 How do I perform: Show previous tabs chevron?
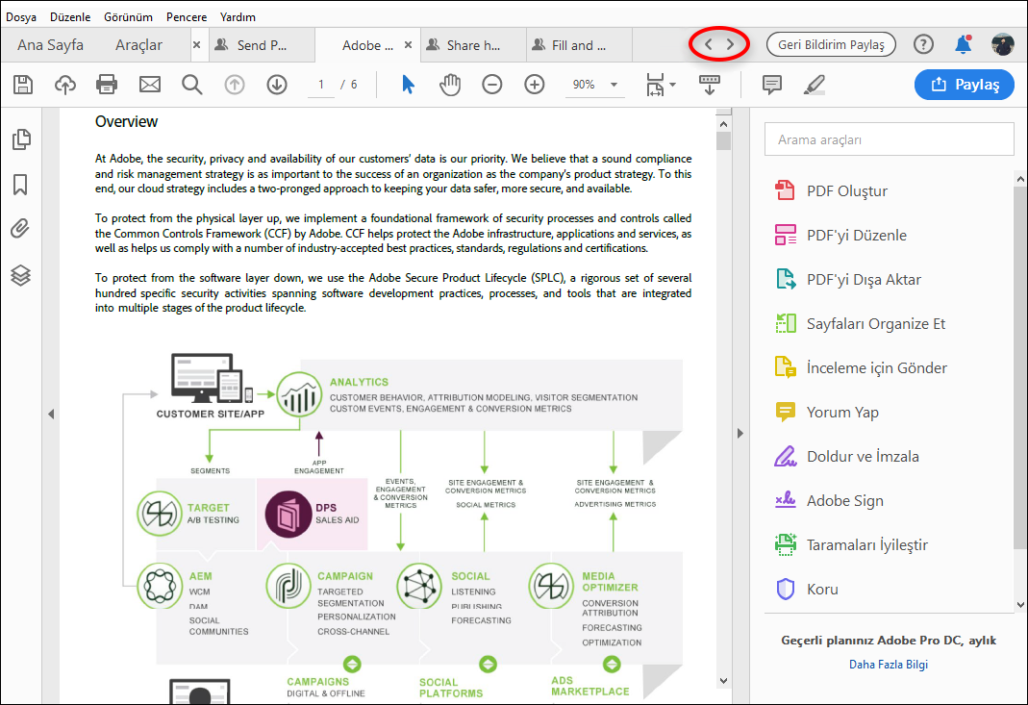[708, 44]
